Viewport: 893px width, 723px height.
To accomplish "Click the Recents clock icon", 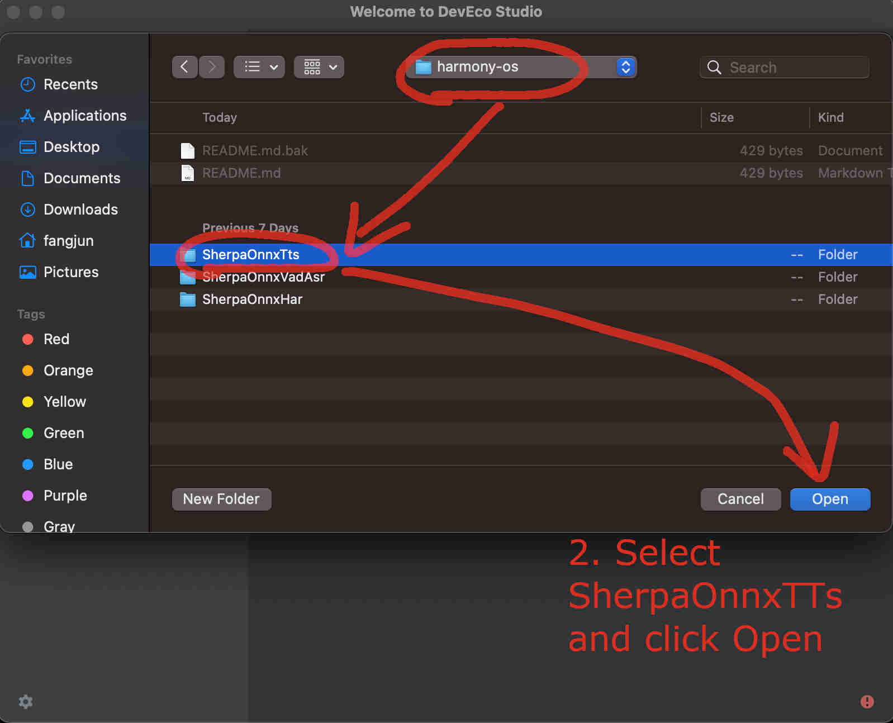I will click(27, 84).
